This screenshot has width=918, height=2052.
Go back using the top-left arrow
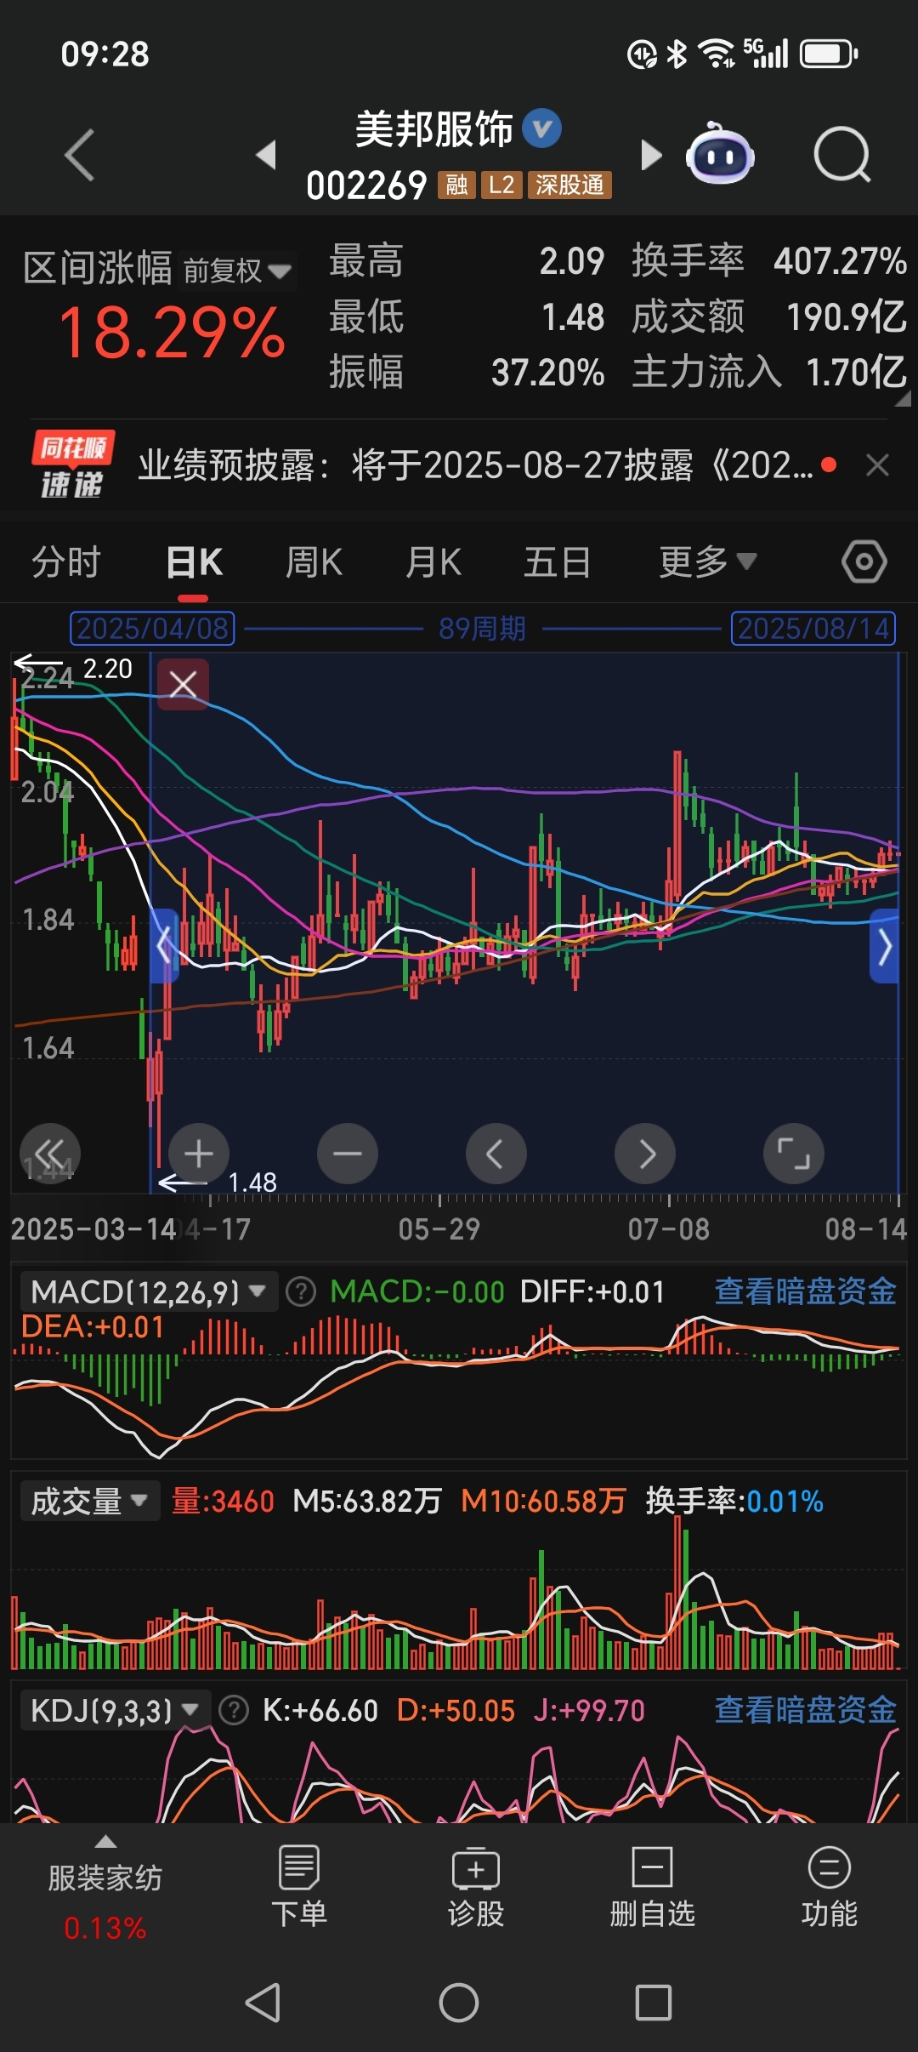click(80, 155)
